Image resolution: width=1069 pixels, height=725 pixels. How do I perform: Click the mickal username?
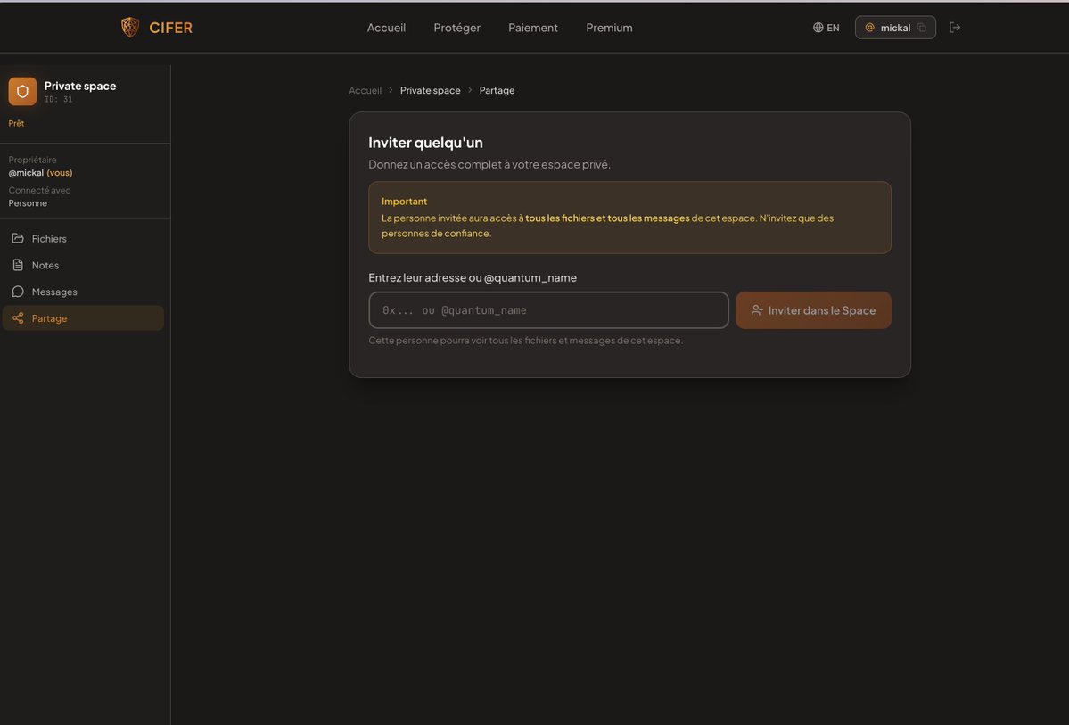pyautogui.click(x=895, y=28)
